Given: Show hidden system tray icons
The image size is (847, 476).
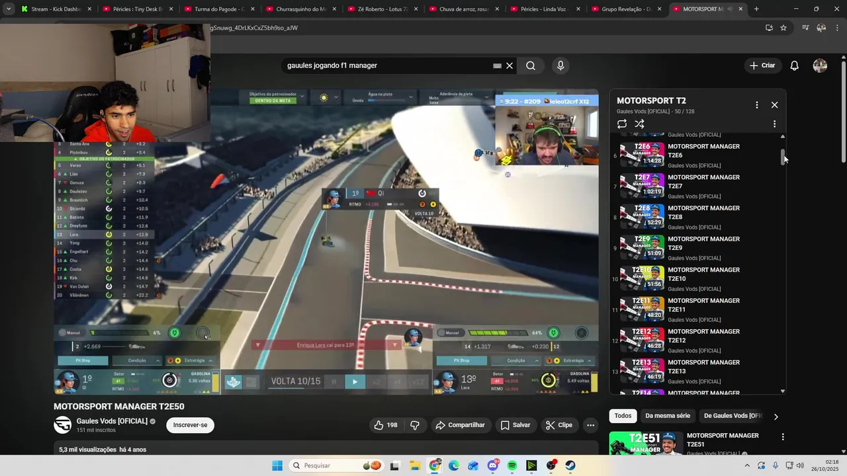Looking at the screenshot, I should 748,465.
